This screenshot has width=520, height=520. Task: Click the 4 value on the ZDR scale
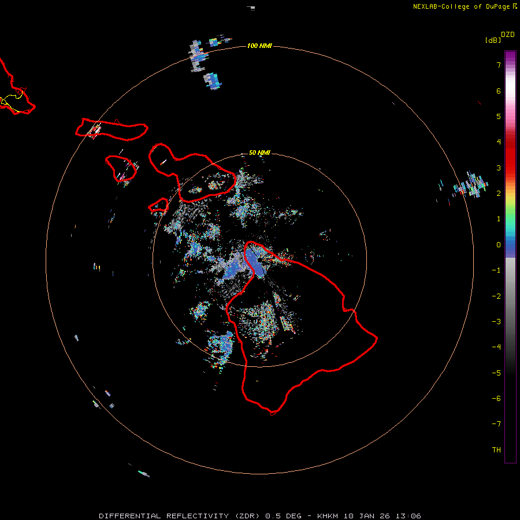tap(499, 142)
